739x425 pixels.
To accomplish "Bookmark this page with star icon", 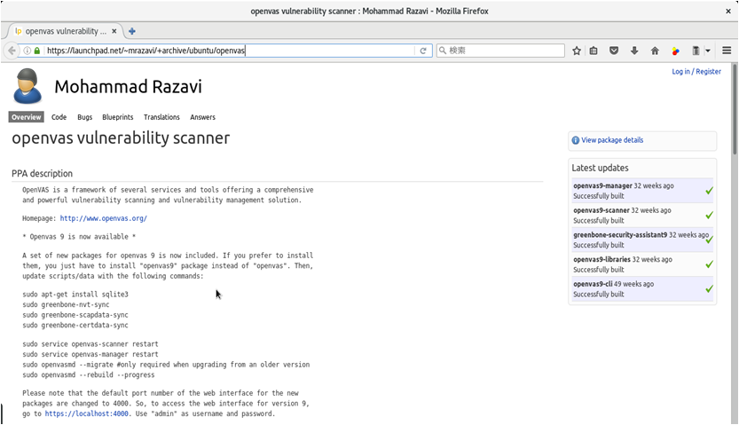I will point(577,51).
